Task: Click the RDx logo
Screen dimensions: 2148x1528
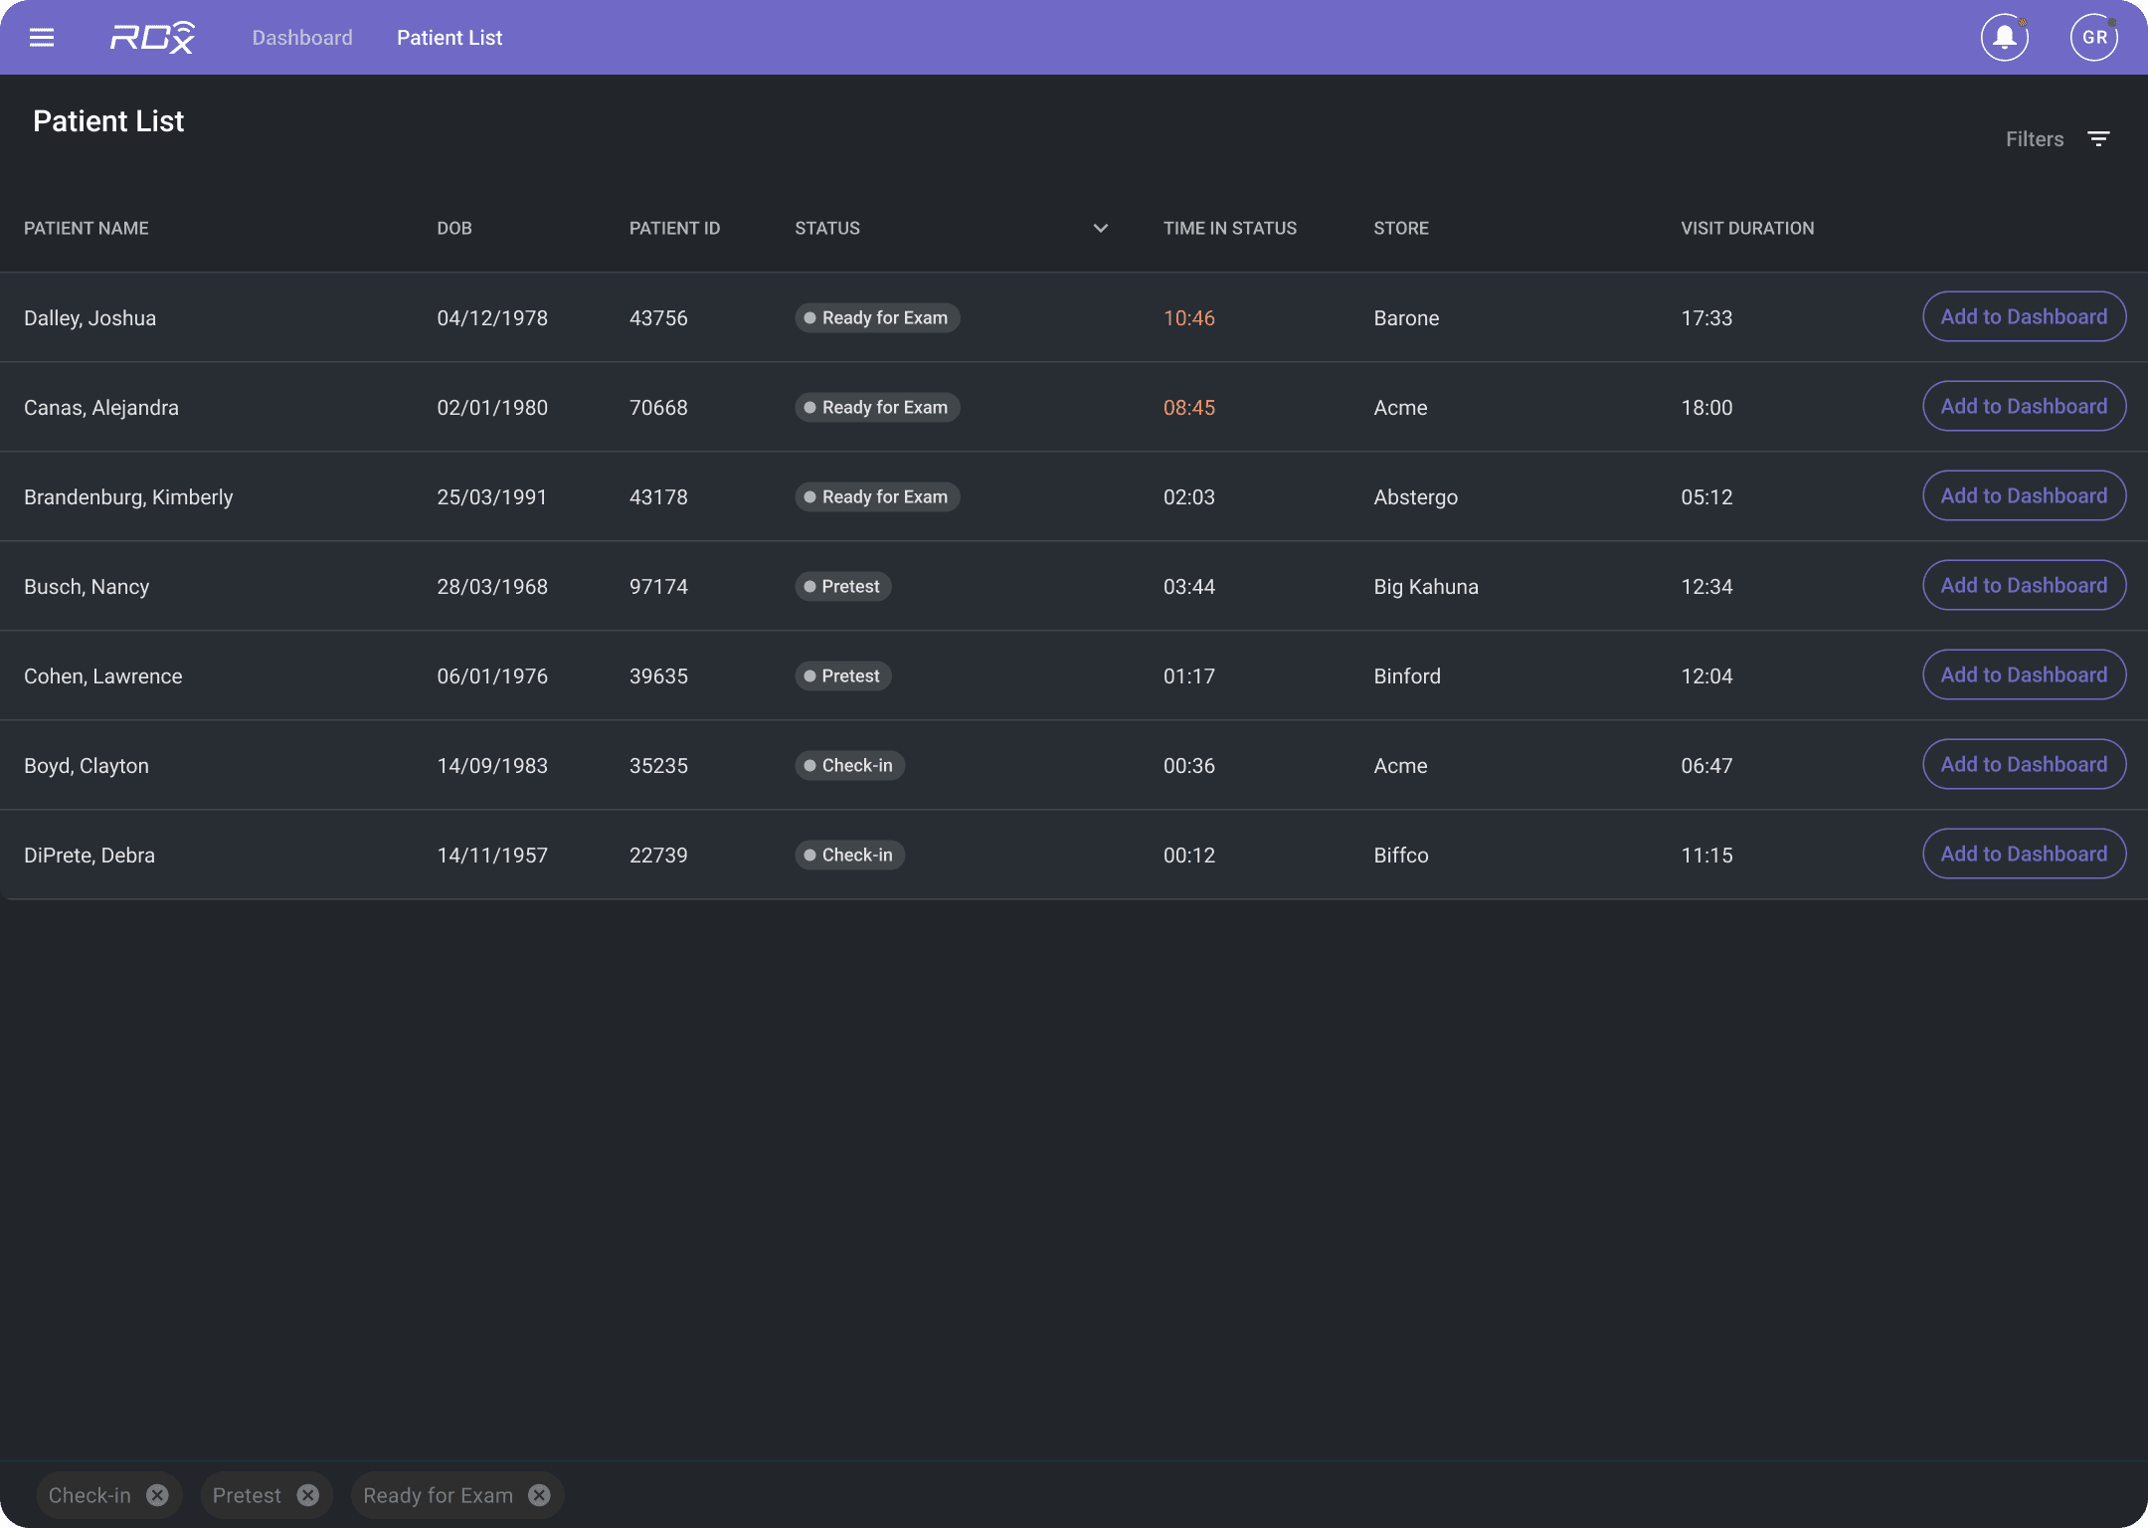Action: 151,38
